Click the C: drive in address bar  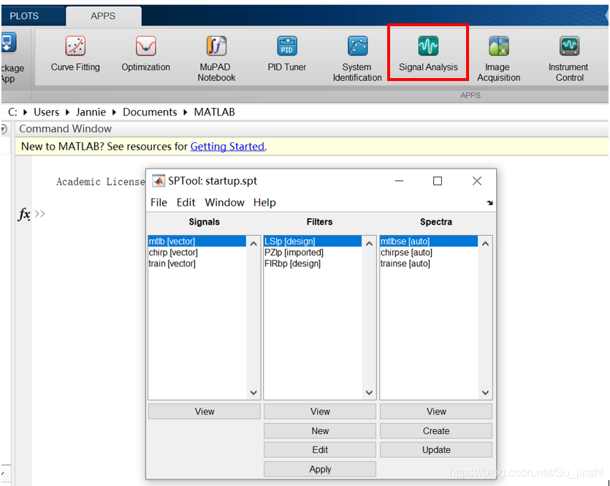point(12,112)
